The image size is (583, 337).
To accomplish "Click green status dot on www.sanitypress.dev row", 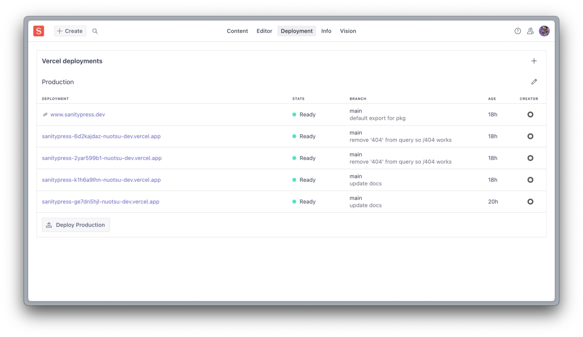I will point(294,115).
